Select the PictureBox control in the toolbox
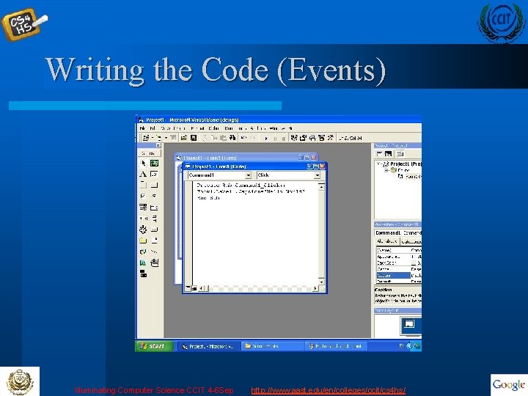Viewport: 528px width, 396px height. [x=154, y=164]
